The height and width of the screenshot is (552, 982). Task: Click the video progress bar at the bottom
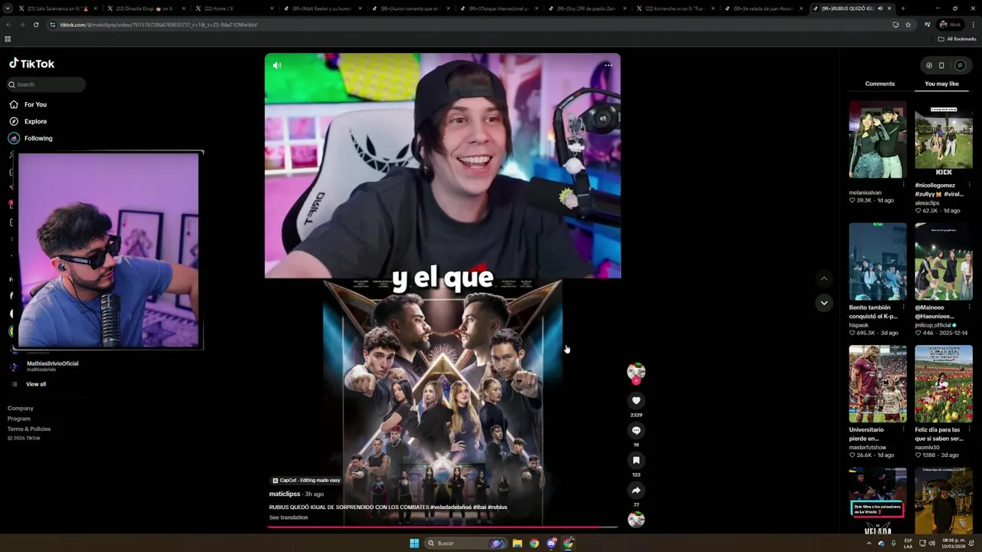pyautogui.click(x=443, y=527)
